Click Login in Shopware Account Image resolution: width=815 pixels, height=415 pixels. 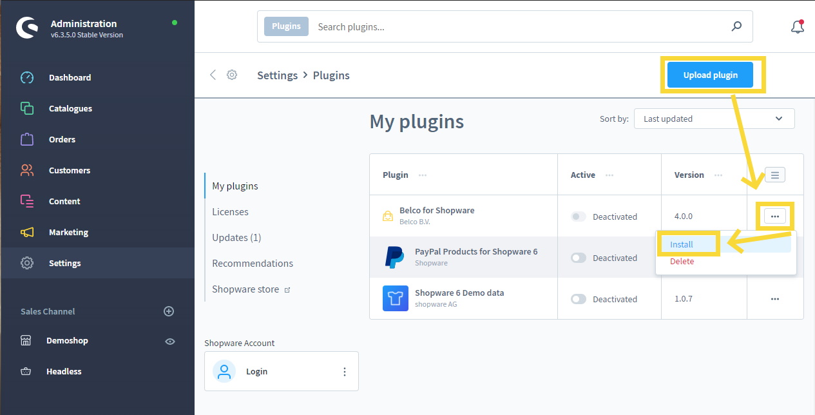click(x=256, y=372)
